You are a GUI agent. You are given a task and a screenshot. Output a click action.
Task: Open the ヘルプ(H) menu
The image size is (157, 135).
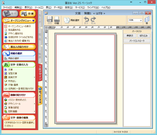[106, 7]
